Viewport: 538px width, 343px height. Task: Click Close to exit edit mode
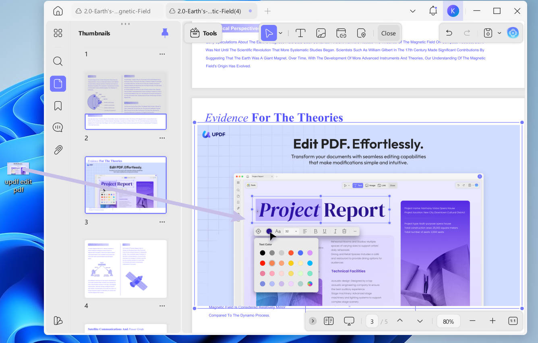point(388,33)
